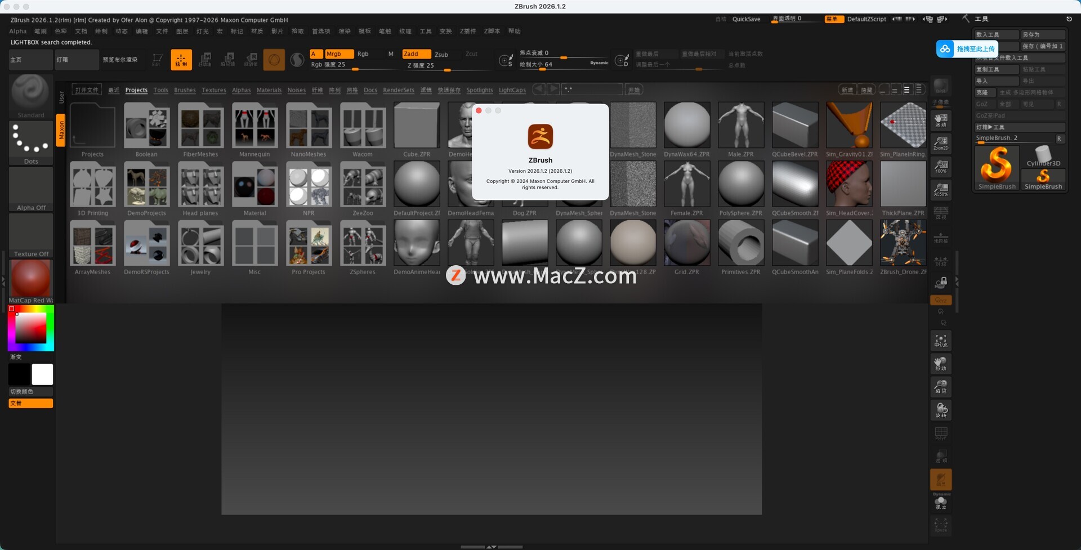Select the Cylinder3D tool icon
This screenshot has width=1081, height=550.
pos(1043,155)
